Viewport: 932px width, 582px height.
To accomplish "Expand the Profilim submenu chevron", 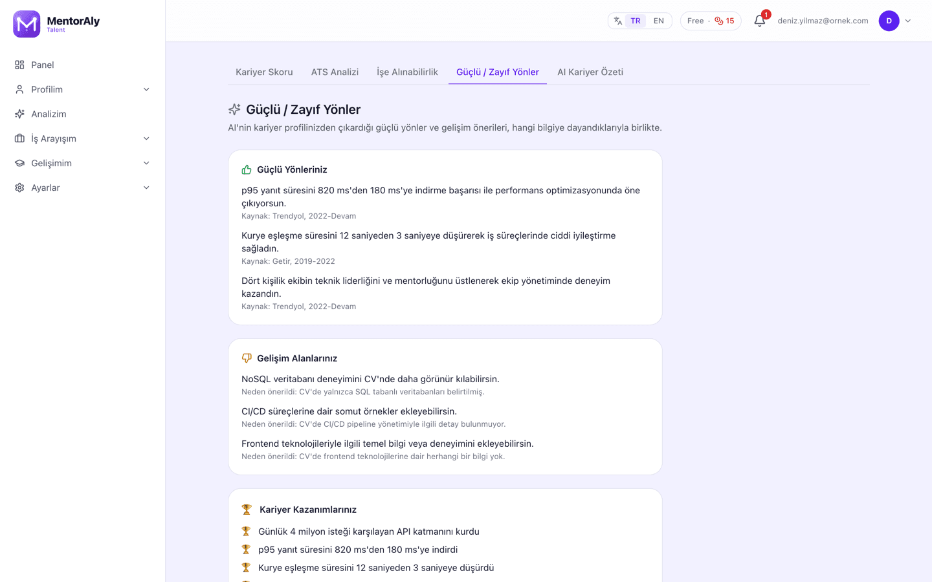I will tap(146, 89).
